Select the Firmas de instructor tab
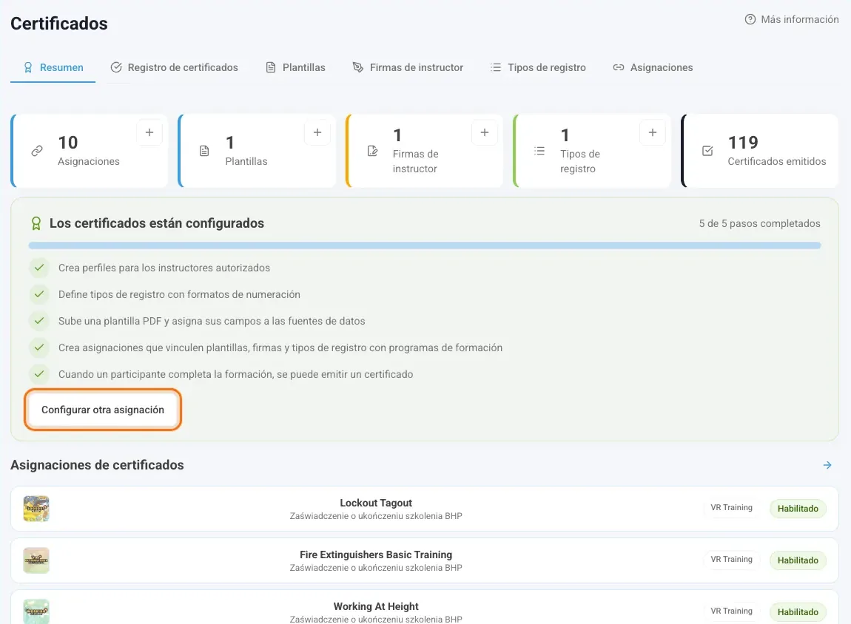This screenshot has height=624, width=851. pos(408,67)
